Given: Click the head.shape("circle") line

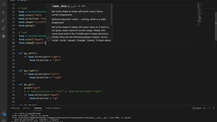Looking at the screenshot, I should click(x=32, y=22).
